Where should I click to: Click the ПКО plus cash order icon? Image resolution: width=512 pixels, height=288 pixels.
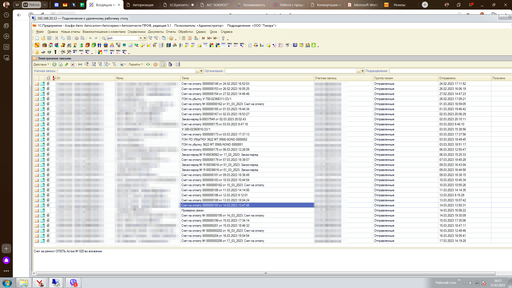pyautogui.click(x=187, y=45)
